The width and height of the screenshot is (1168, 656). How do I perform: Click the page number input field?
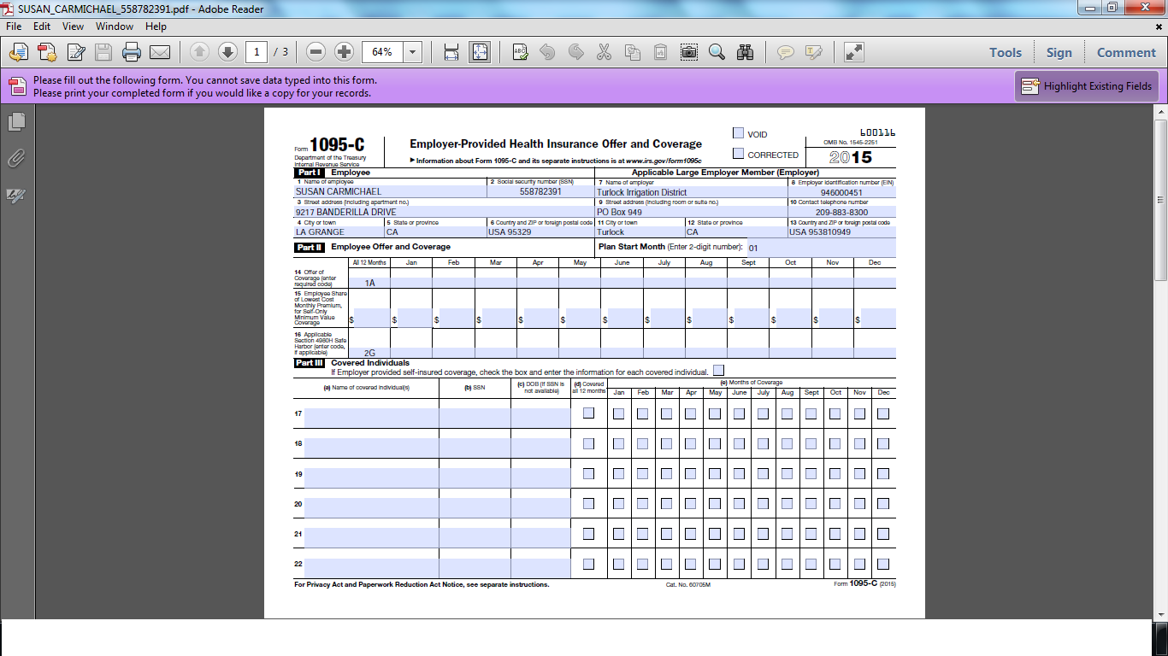tap(257, 52)
